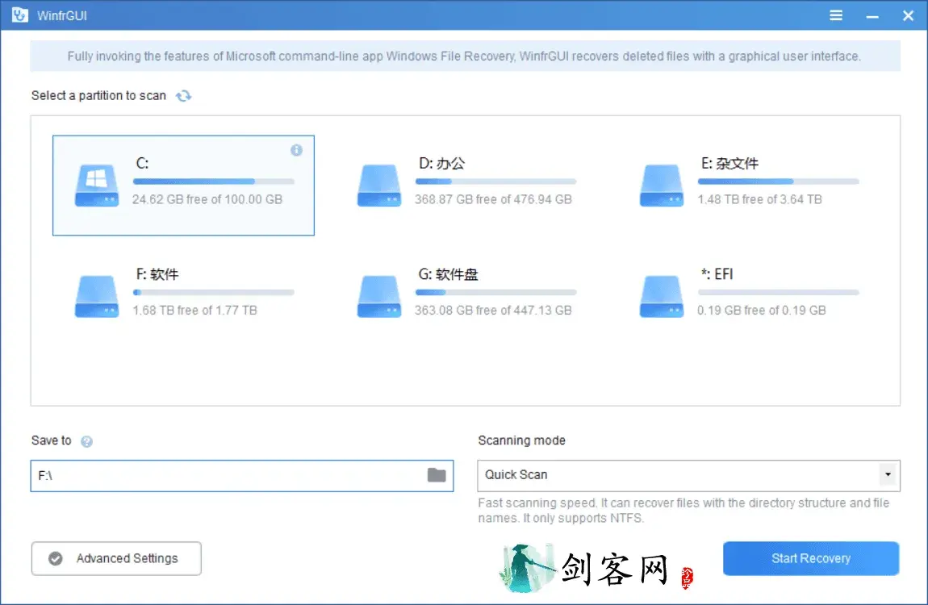The image size is (928, 605).
Task: Click the EFI partition usage bar
Action: (778, 292)
